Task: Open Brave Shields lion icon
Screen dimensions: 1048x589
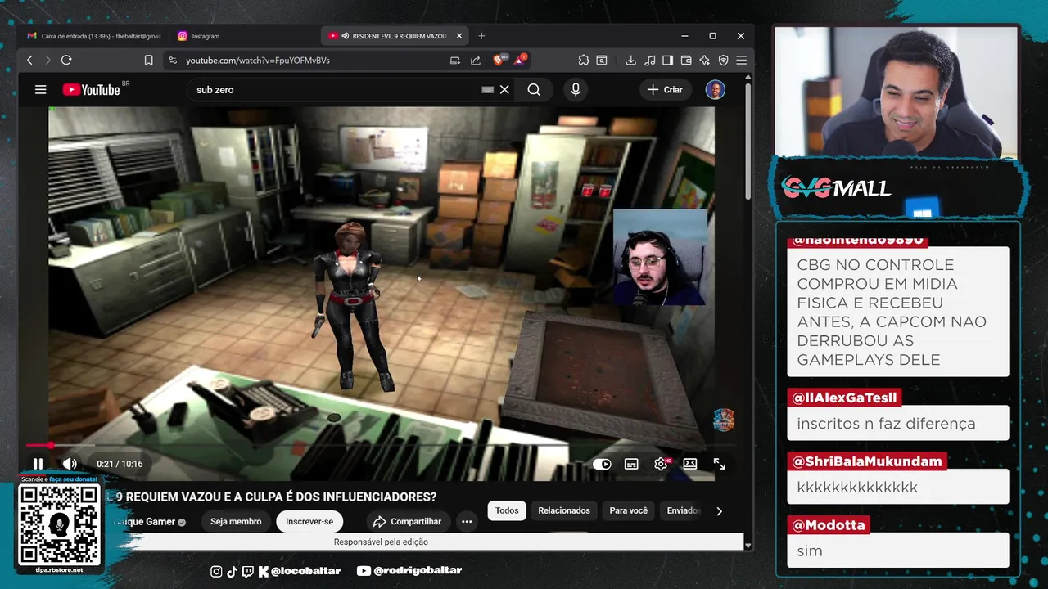Action: point(499,60)
